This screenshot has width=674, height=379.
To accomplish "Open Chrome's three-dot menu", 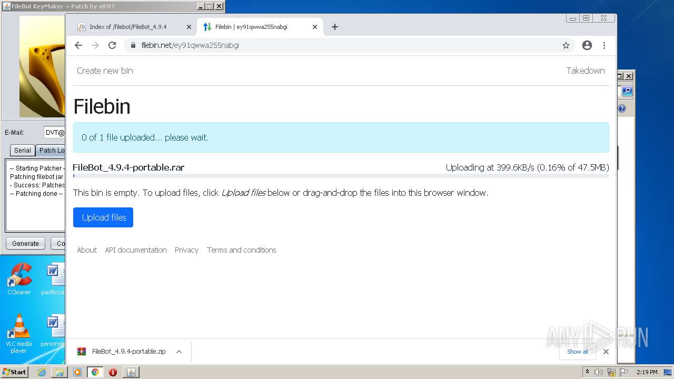I will (x=604, y=45).
